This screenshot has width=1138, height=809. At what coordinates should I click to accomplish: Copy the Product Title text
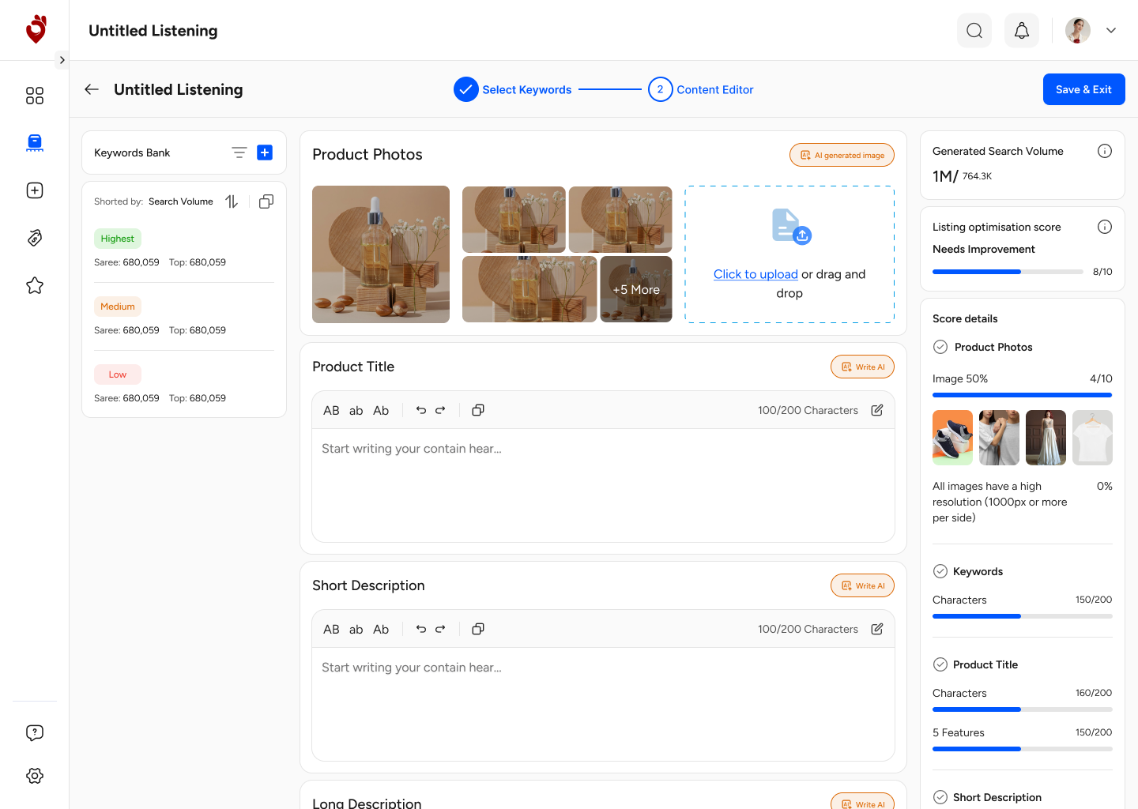[x=478, y=410]
